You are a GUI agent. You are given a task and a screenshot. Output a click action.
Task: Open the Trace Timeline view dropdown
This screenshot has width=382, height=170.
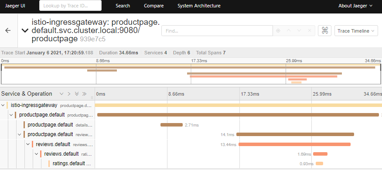pyautogui.click(x=356, y=31)
